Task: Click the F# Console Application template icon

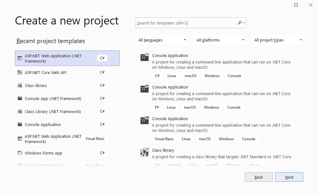Action: tap(145, 89)
